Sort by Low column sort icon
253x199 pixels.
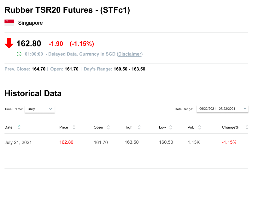pos(171,127)
